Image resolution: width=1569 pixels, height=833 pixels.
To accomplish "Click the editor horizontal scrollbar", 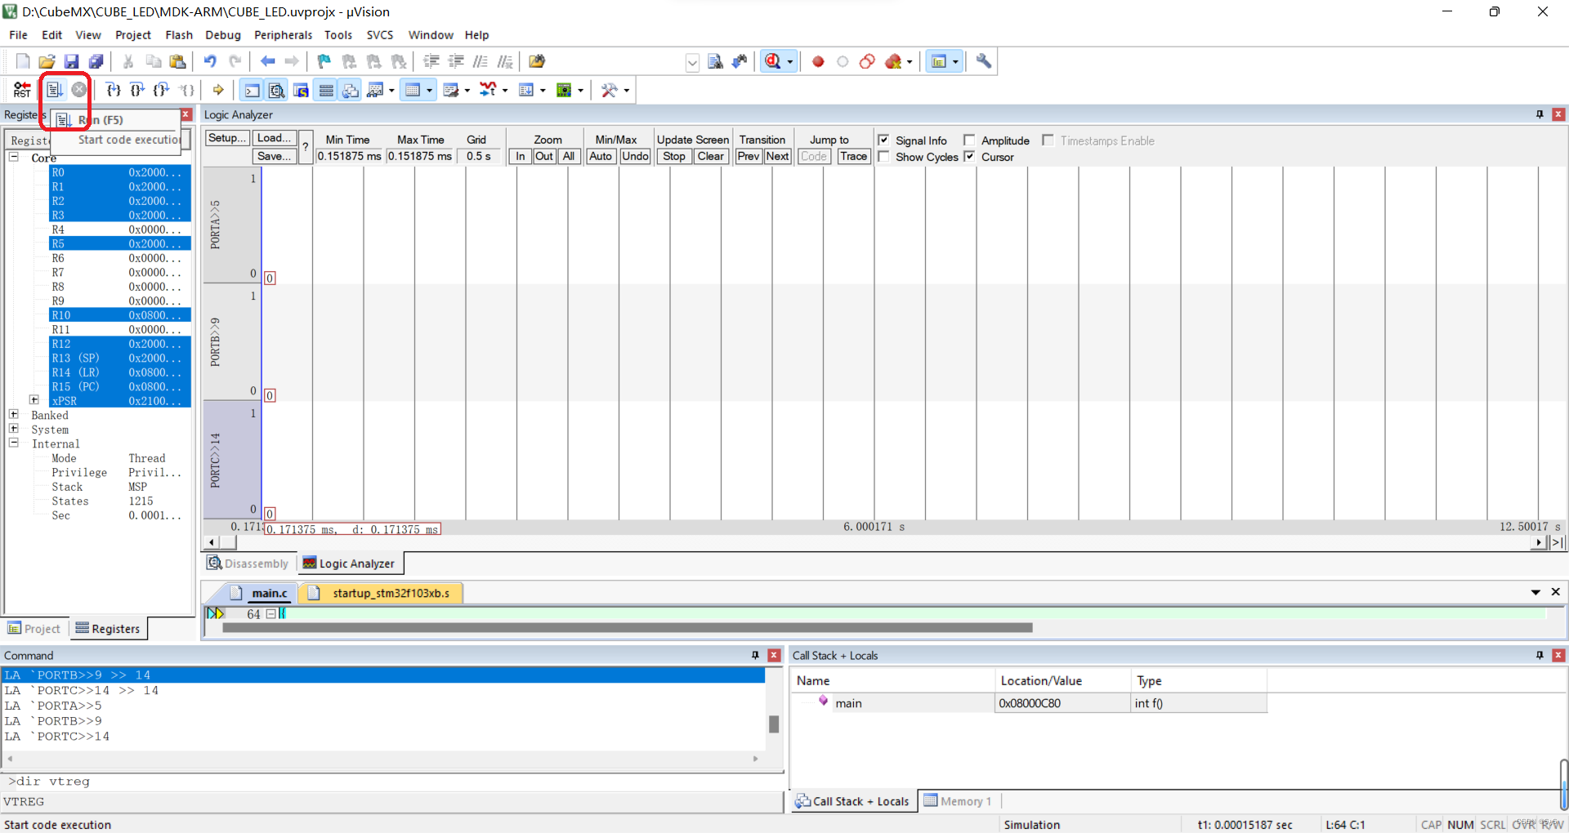I will coord(627,628).
